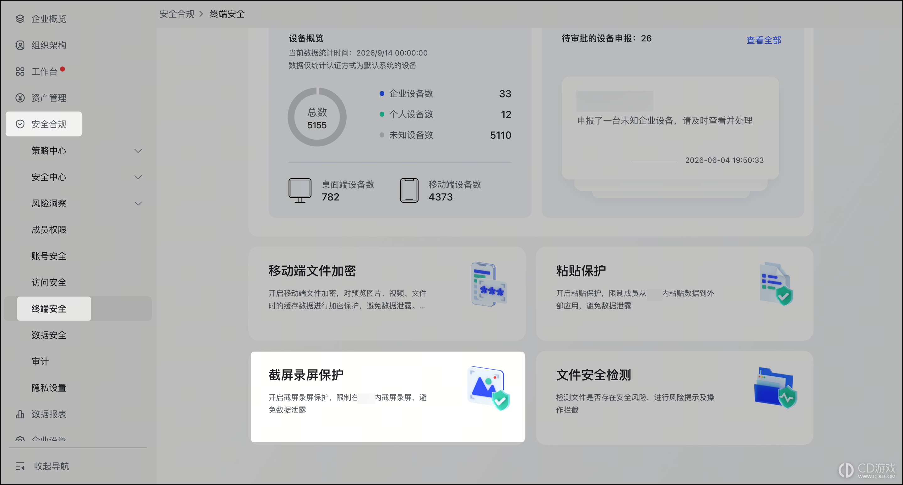Click the 工作台 grid icon
Viewport: 903px width, 485px height.
point(20,72)
